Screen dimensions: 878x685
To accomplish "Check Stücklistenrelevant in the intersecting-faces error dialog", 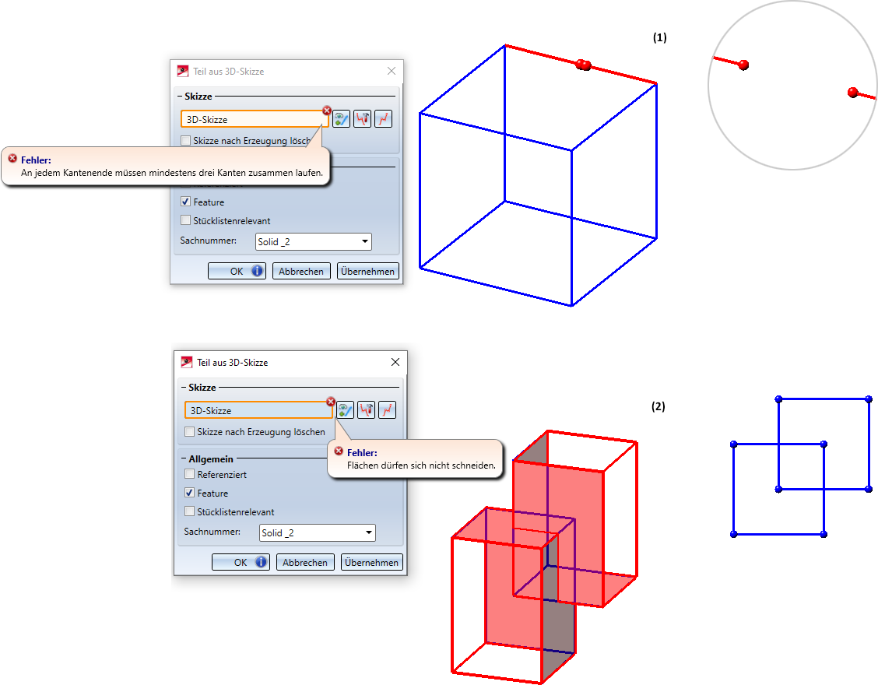I will [190, 511].
